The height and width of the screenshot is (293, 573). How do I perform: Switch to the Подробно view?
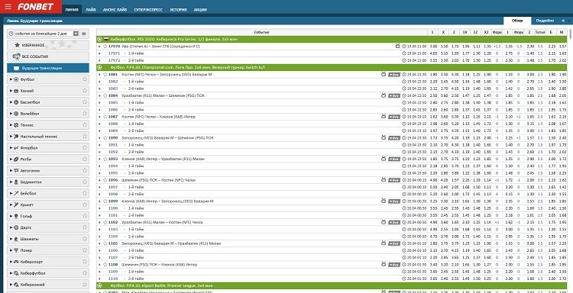545,21
